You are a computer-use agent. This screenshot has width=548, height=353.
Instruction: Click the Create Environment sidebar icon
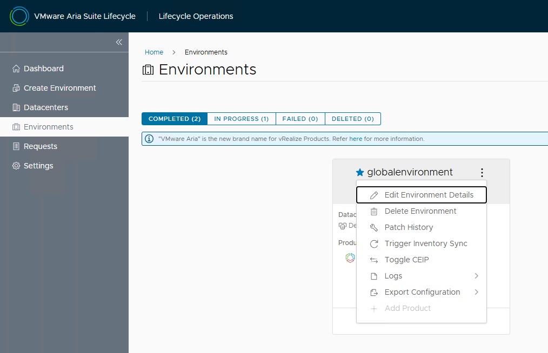(16, 88)
